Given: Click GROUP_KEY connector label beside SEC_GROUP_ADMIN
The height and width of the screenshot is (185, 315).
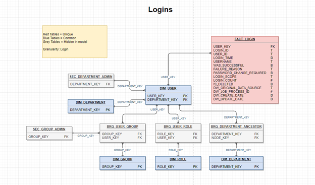Looking at the screenshot, I should tap(86, 136).
